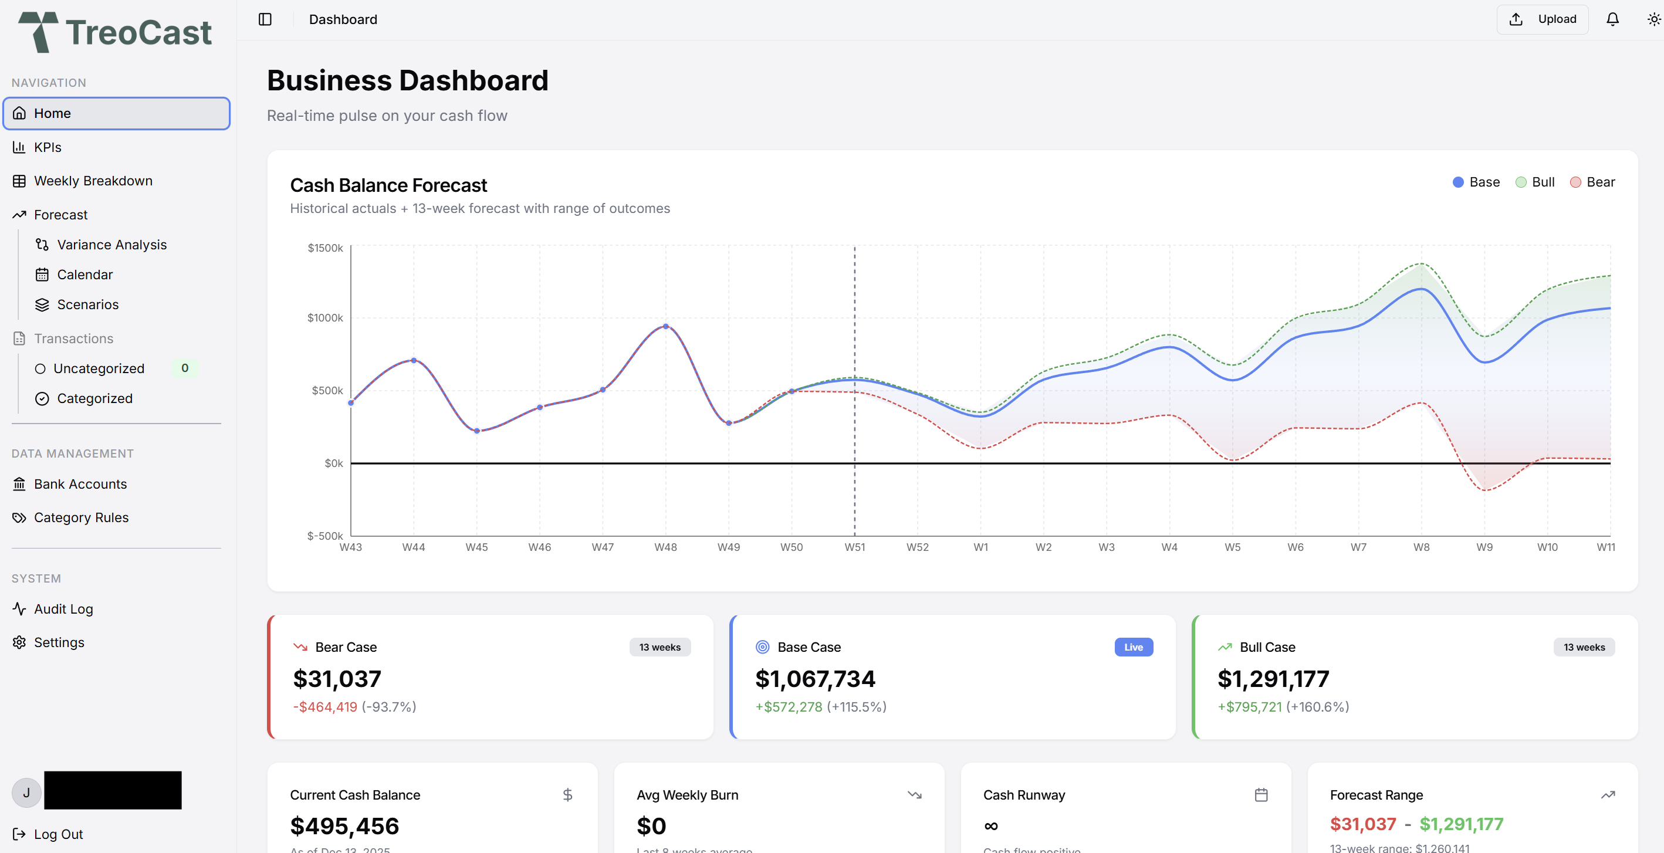Select Uncategorized transactions circle
The height and width of the screenshot is (853, 1664).
tap(40, 368)
